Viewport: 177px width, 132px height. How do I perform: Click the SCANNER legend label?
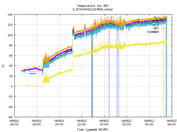(x=153, y=32)
